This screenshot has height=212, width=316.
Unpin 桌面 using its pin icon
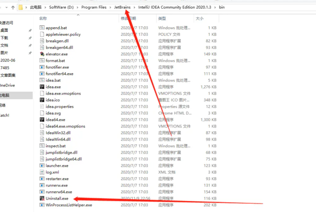tap(30, 30)
